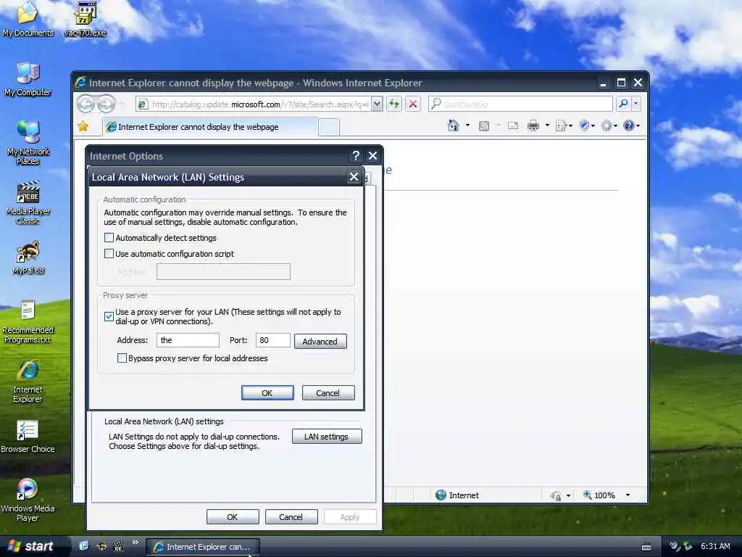Launch Media Player Classic quick launch icon
The height and width of the screenshot is (557, 742).
click(x=118, y=546)
